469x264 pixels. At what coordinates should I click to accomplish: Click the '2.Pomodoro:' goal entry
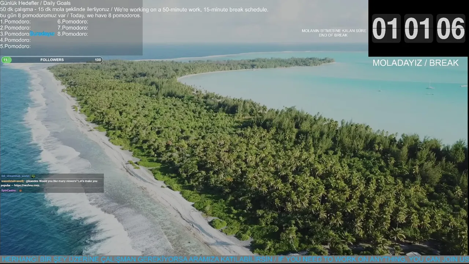point(15,27)
